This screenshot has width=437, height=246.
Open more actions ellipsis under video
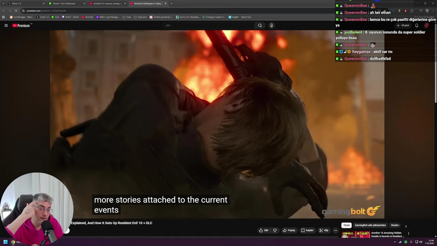coord(336,230)
